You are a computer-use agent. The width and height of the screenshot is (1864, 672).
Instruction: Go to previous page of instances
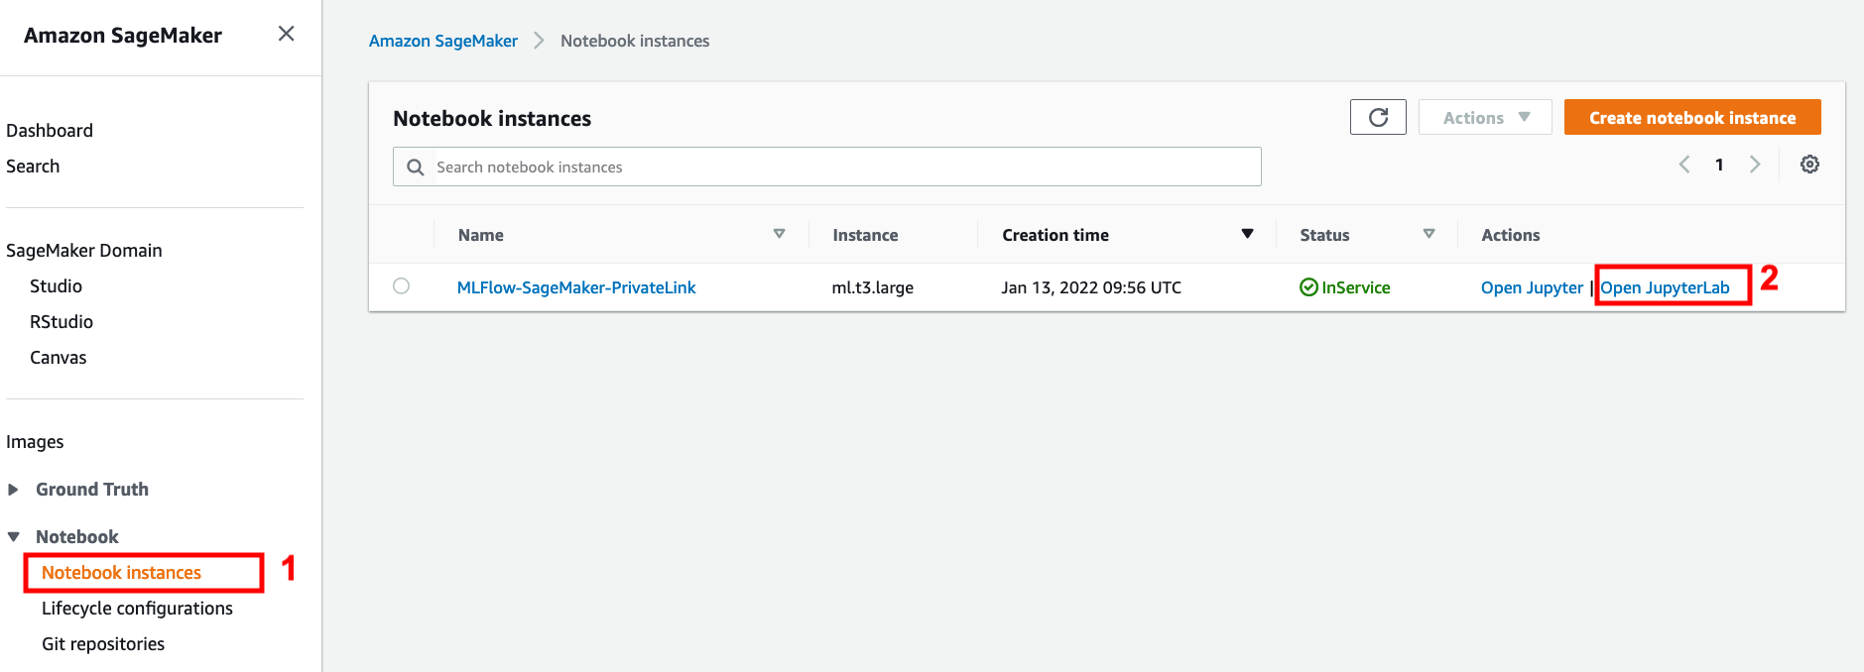click(1683, 165)
